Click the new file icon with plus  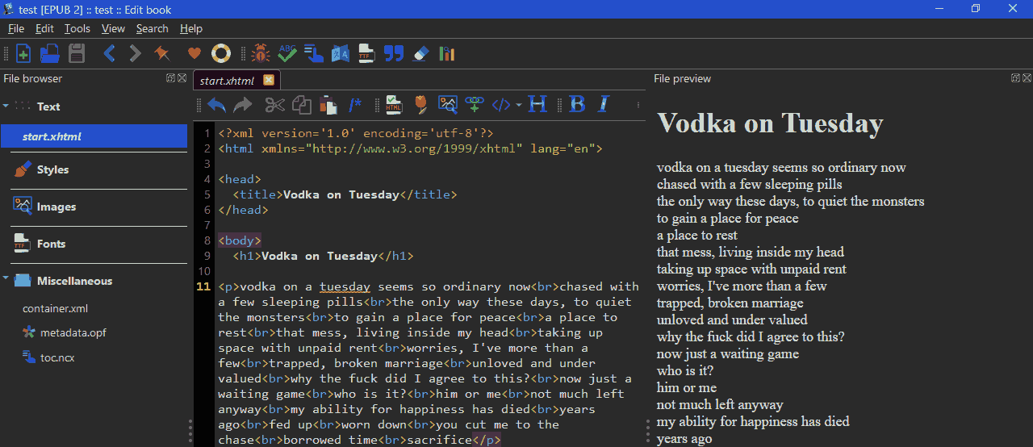[23, 54]
